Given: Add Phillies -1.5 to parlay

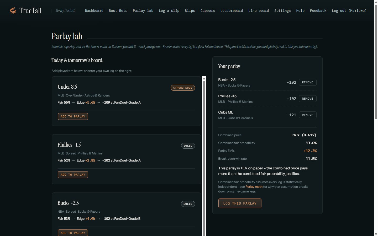Looking at the screenshot, I should (73, 175).
